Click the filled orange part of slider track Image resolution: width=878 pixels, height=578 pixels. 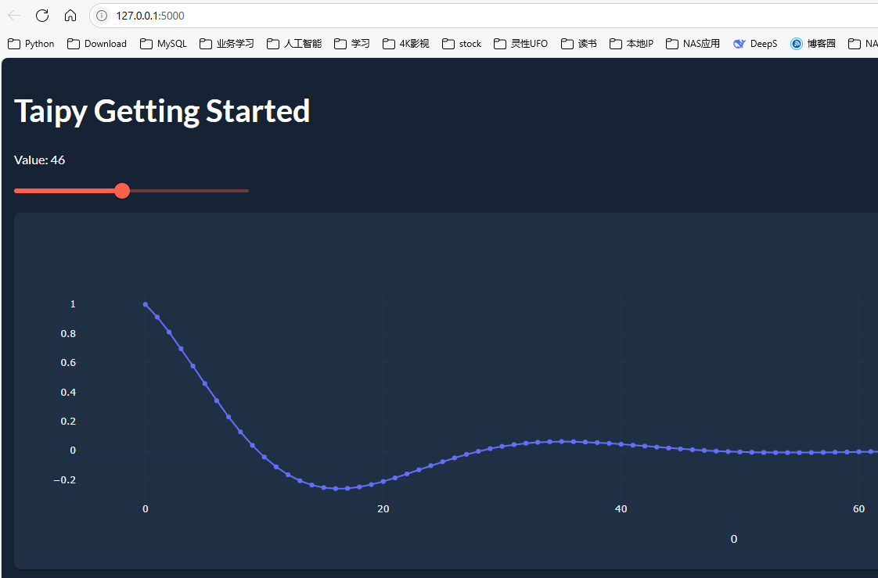64,191
